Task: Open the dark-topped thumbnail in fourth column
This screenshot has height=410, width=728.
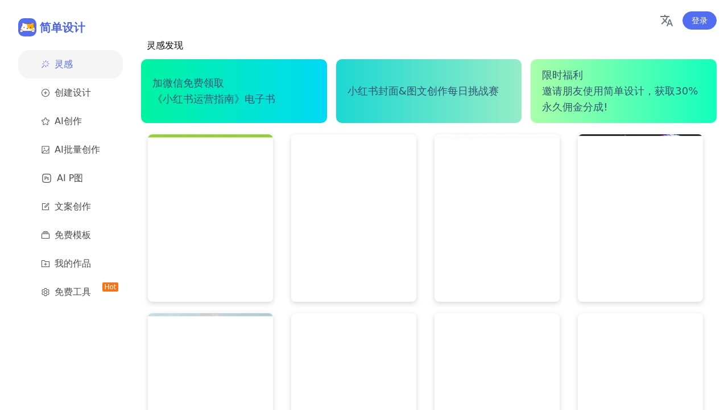Action: point(640,218)
